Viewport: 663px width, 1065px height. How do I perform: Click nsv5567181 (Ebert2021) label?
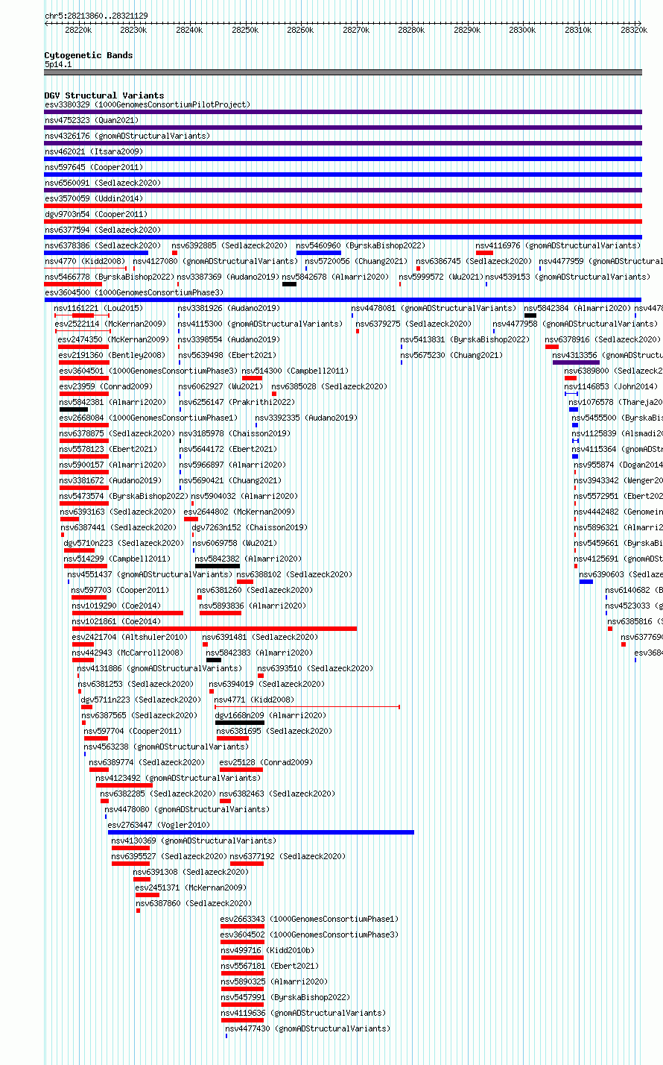tap(270, 966)
